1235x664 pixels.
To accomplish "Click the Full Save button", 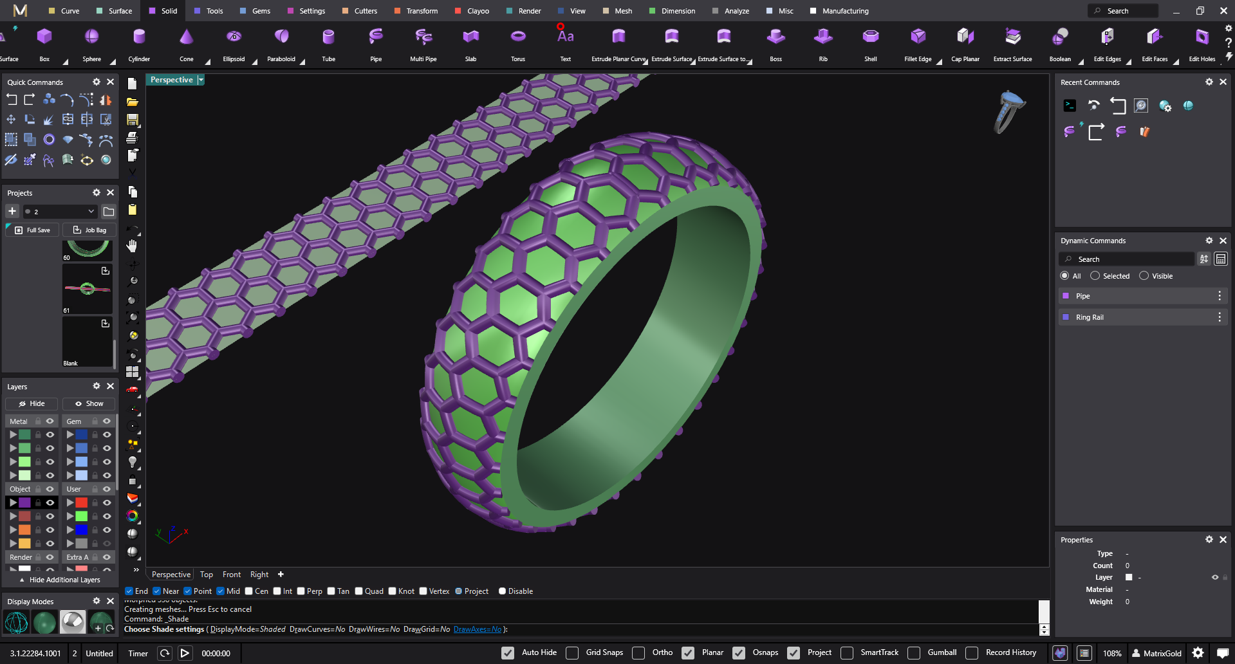I will tap(33, 230).
